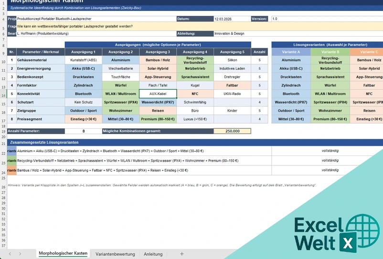Click the Schwimmfähig cell
Viewport: 383px width, 259px height.
195,102
